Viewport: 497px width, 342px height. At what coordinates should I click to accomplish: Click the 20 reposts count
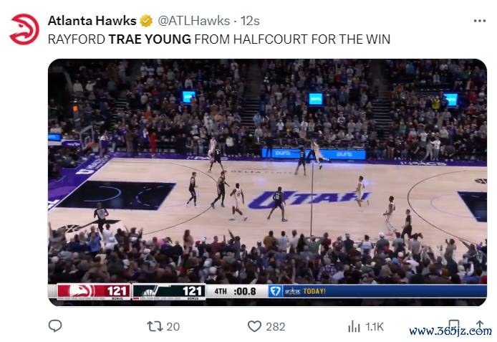[x=173, y=327]
